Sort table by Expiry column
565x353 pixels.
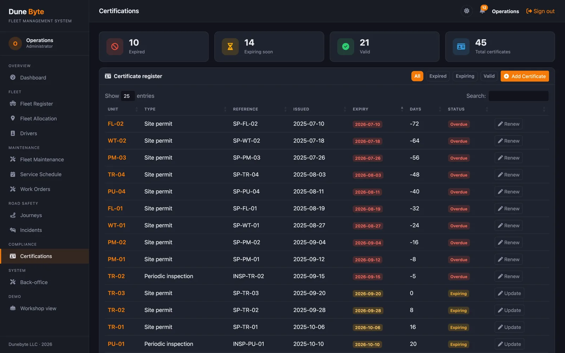378,109
